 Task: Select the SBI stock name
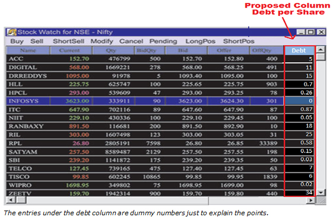coord(14,160)
